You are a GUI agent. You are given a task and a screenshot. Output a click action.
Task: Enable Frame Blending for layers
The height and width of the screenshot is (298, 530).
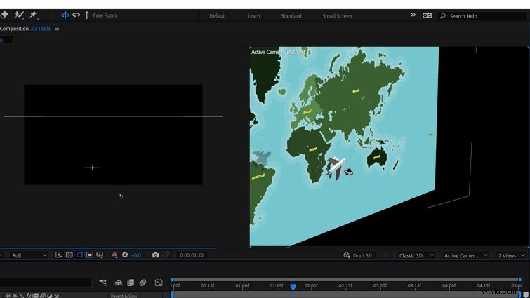coord(131,283)
